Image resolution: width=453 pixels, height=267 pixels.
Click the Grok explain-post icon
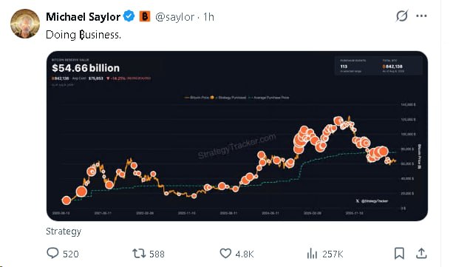point(401,16)
